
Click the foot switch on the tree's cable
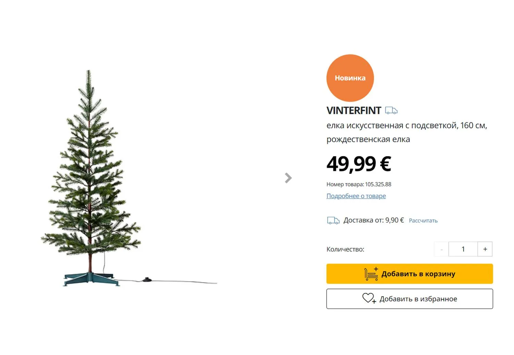pyautogui.click(x=147, y=280)
